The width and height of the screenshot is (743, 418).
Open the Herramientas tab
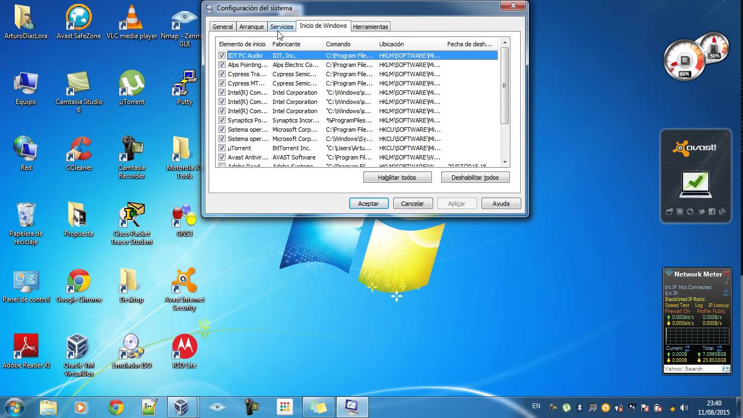pyautogui.click(x=370, y=27)
